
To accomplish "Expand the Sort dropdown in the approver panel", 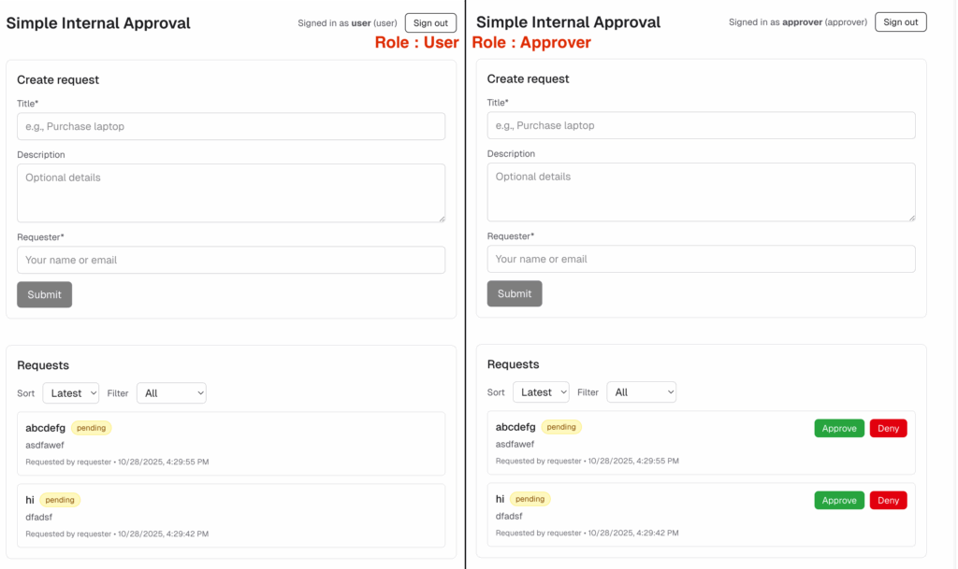I will 541,392.
